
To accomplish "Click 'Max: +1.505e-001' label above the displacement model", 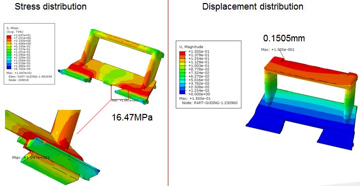I will (x=278, y=49).
